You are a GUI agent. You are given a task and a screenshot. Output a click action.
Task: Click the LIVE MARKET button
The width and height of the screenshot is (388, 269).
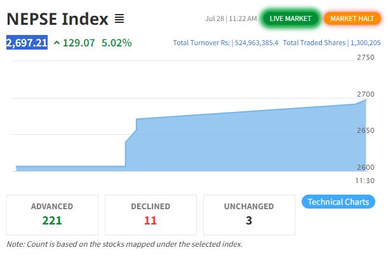290,18
